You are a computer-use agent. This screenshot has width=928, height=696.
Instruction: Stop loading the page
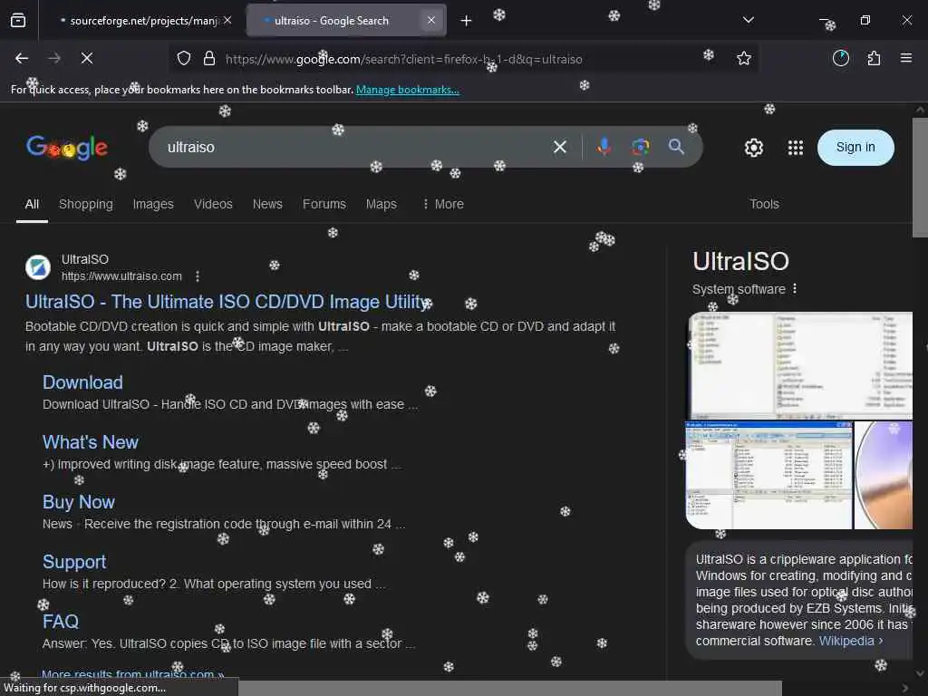coord(86,58)
